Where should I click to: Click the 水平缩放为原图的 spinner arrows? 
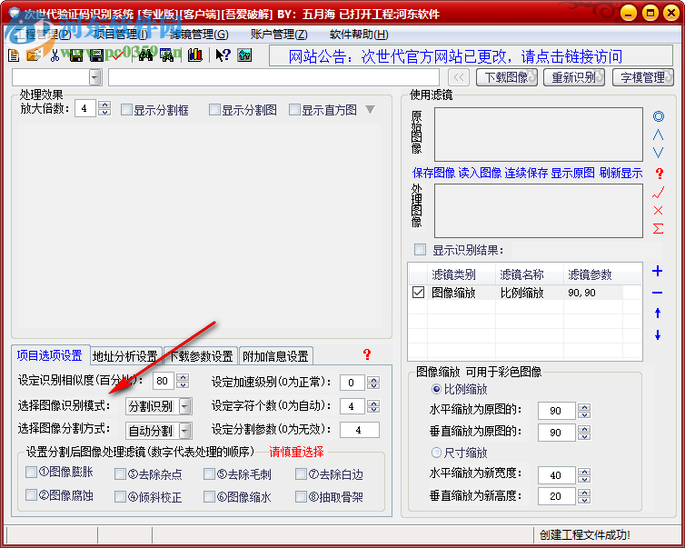(x=584, y=411)
